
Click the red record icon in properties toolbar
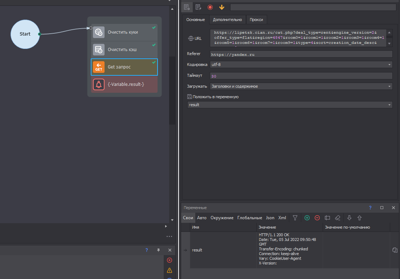(210, 7)
